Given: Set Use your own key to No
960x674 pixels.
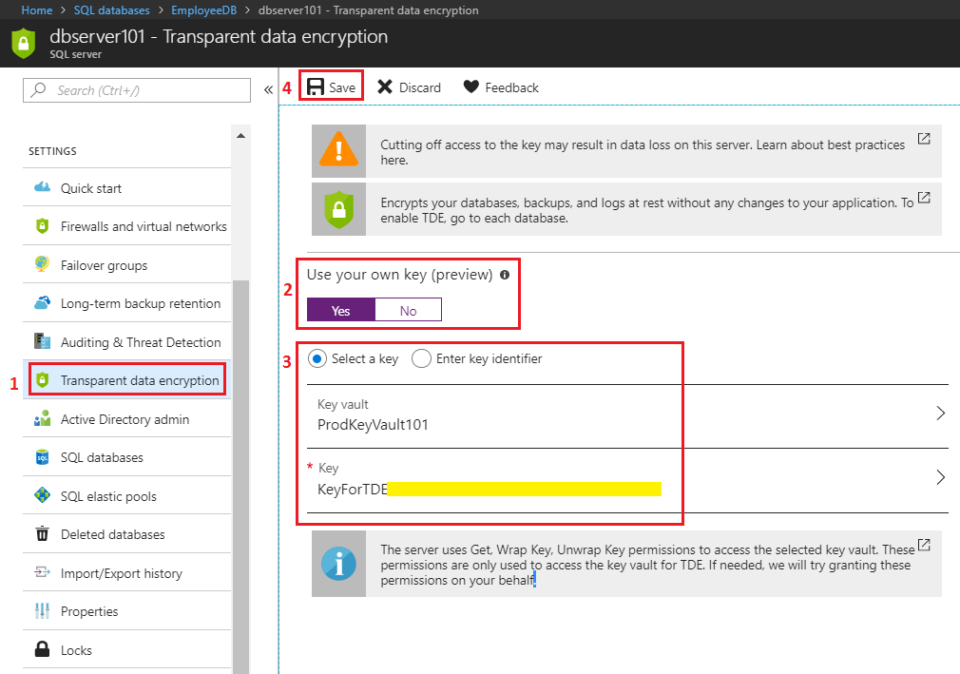Looking at the screenshot, I should click(408, 310).
